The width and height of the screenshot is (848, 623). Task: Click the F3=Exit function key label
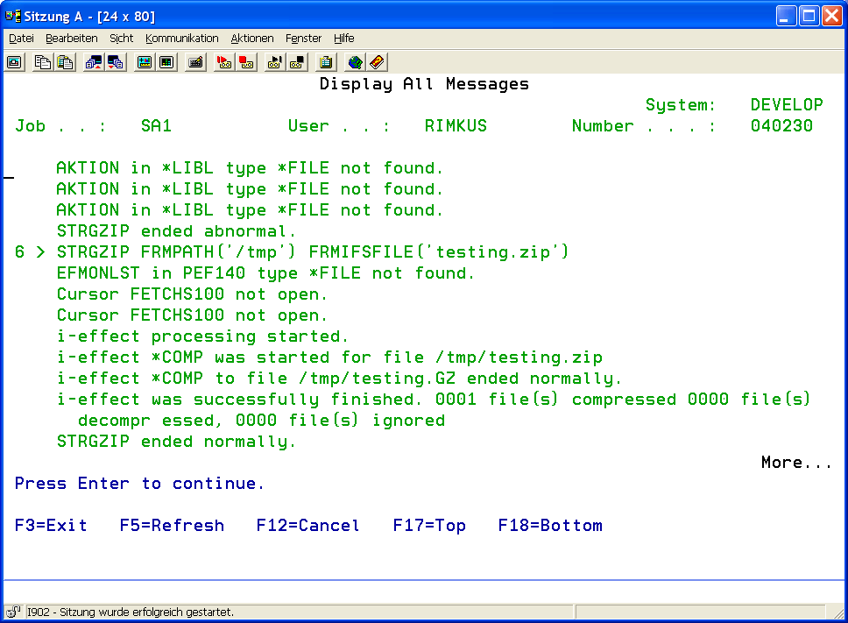point(51,526)
